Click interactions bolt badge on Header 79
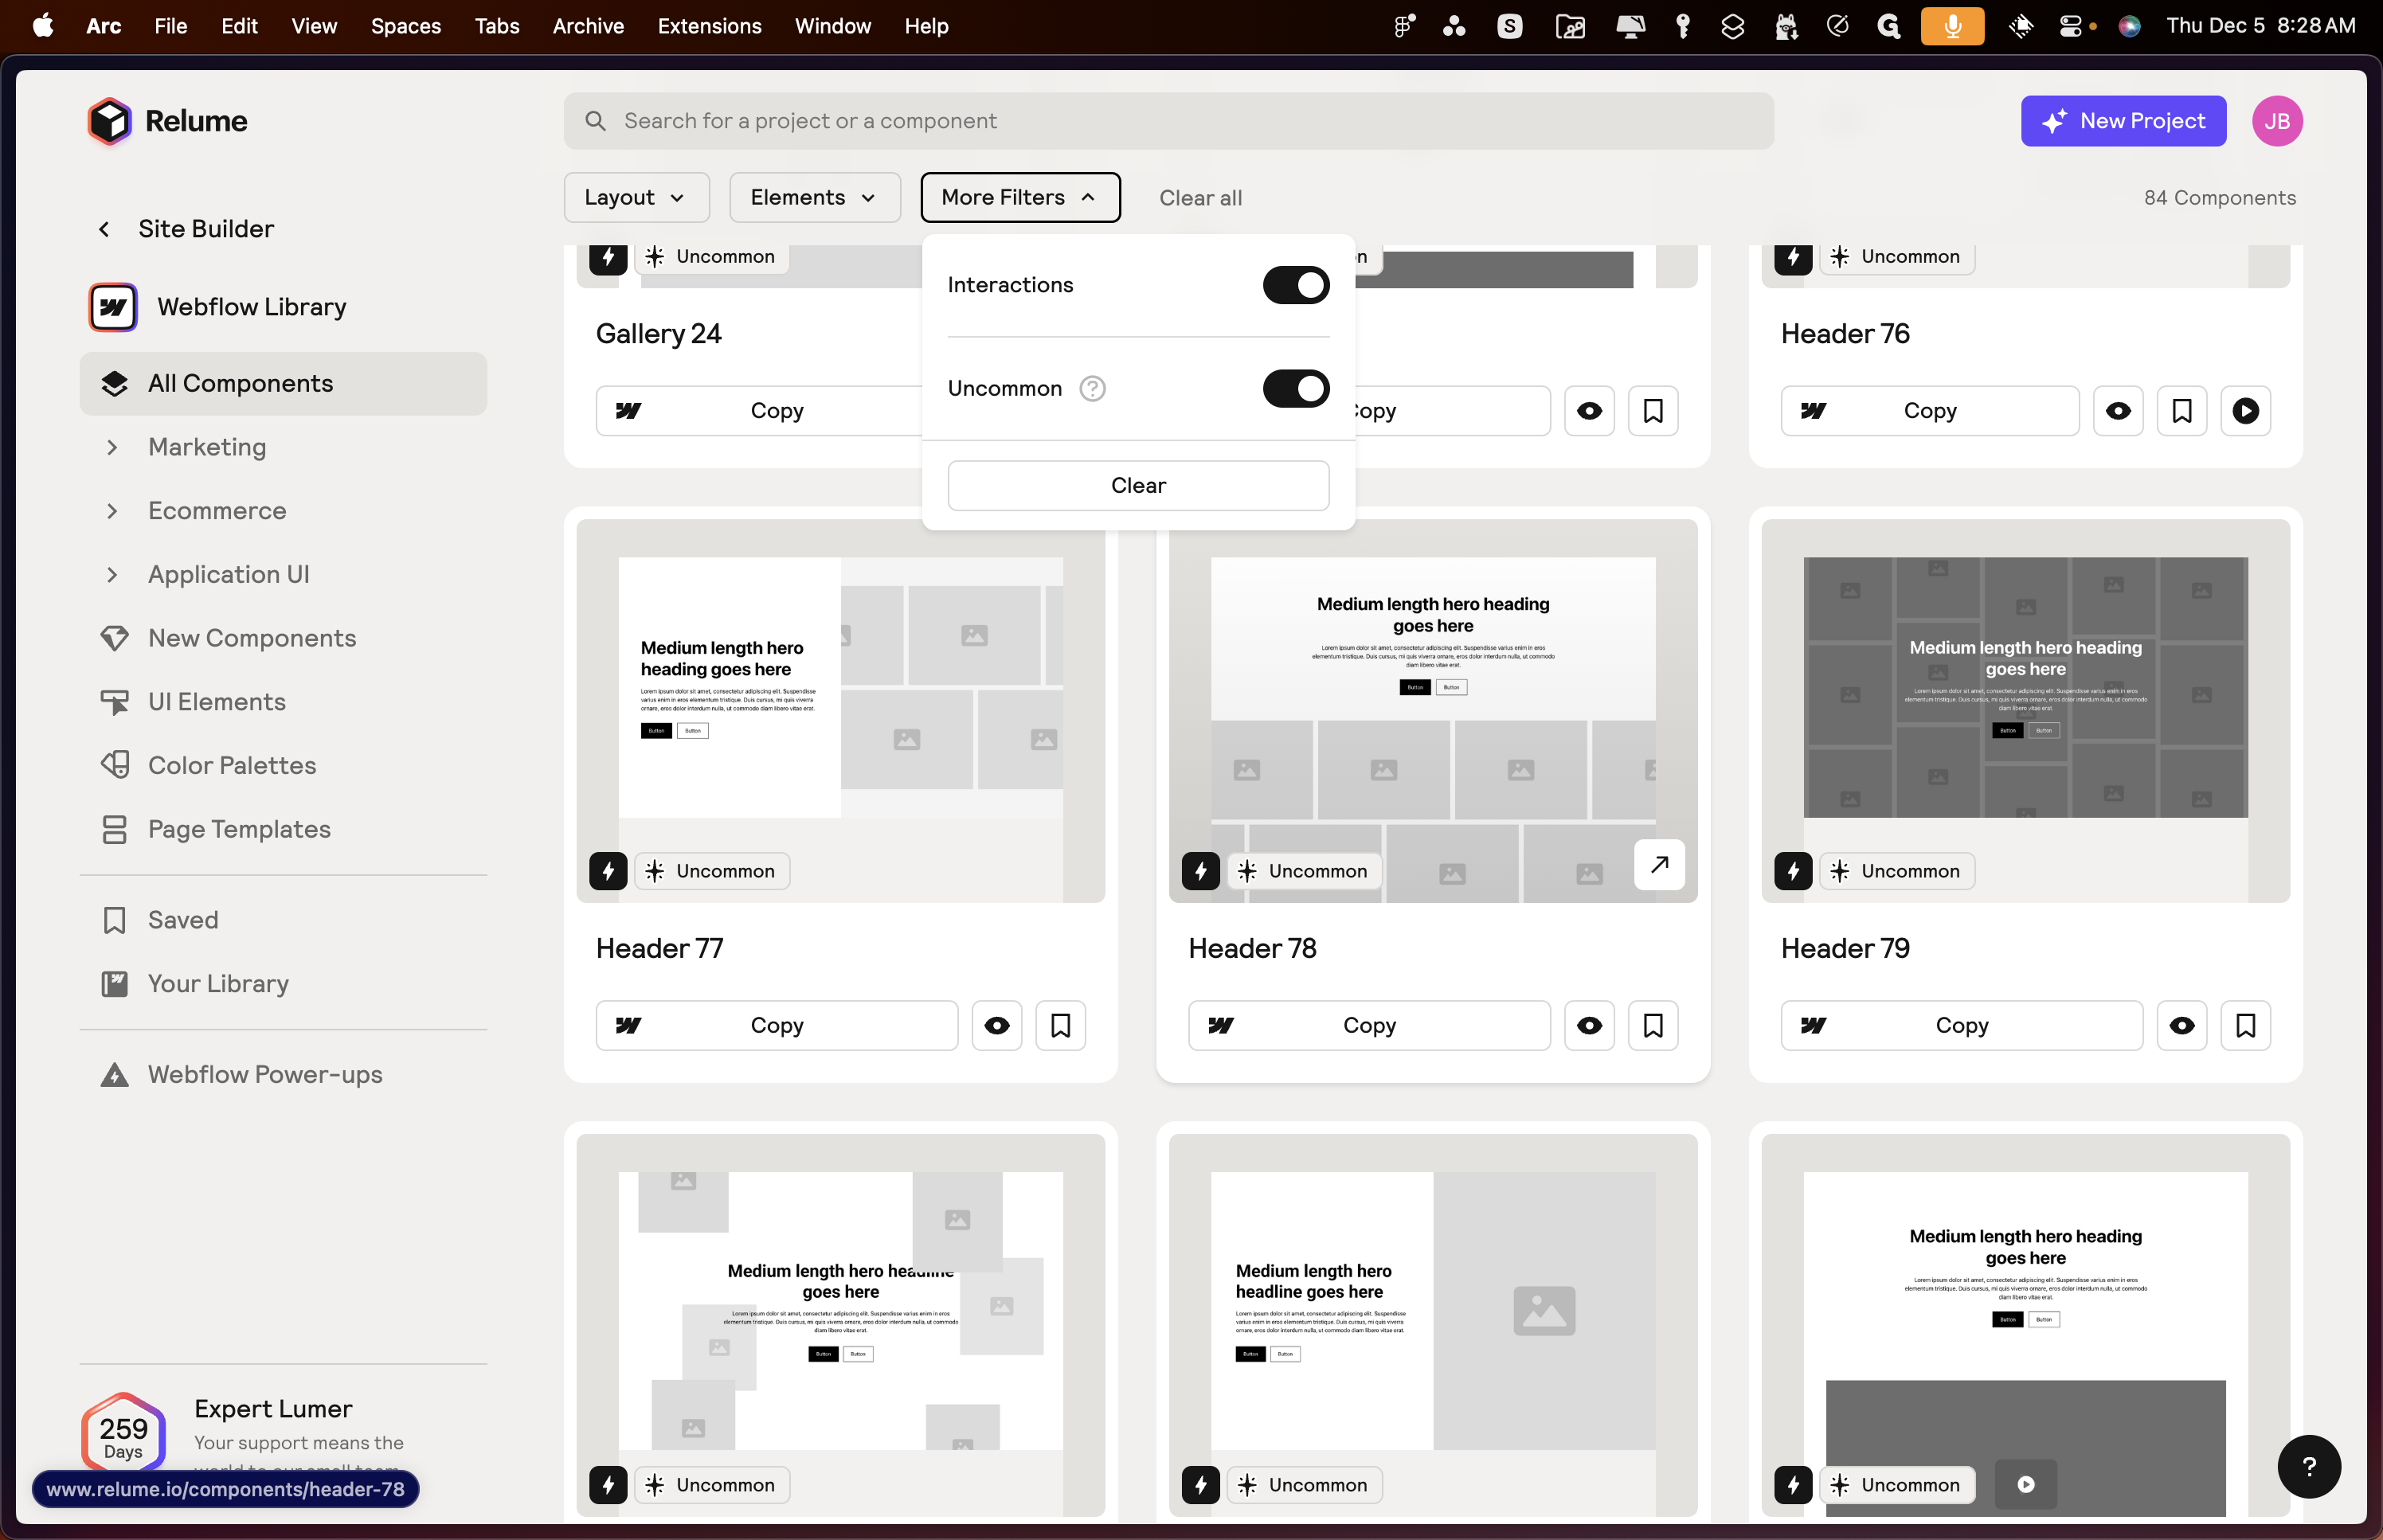The image size is (2383, 1540). (1793, 871)
